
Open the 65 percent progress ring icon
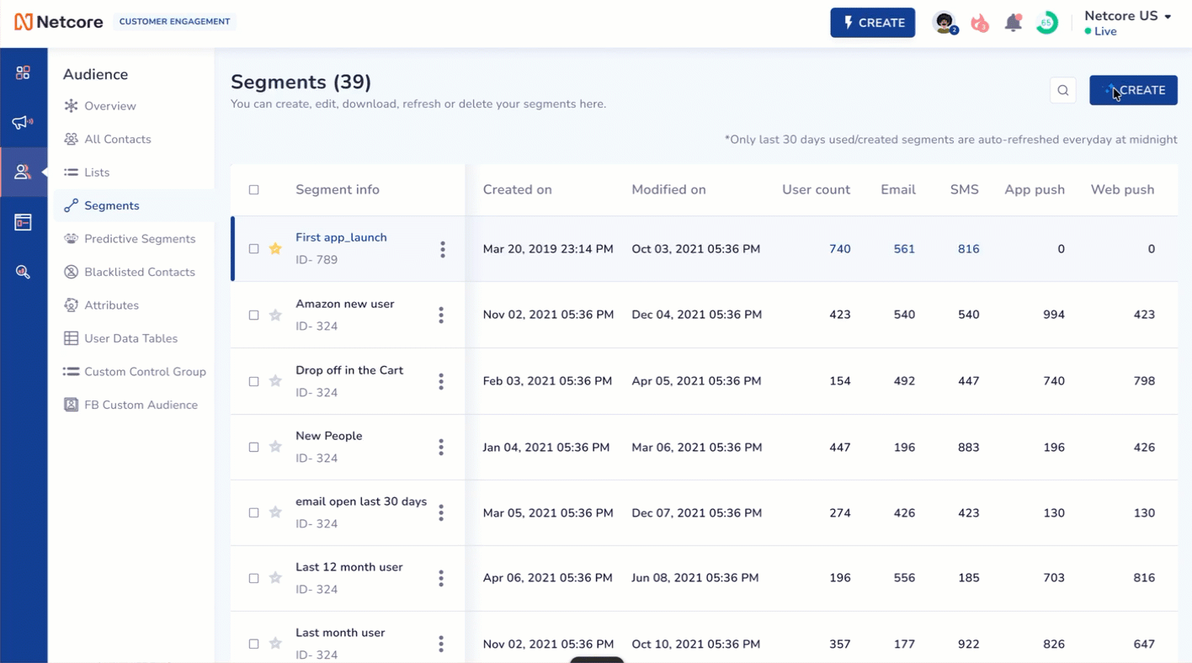[x=1046, y=23]
